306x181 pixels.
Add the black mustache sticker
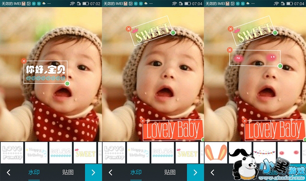(240, 153)
